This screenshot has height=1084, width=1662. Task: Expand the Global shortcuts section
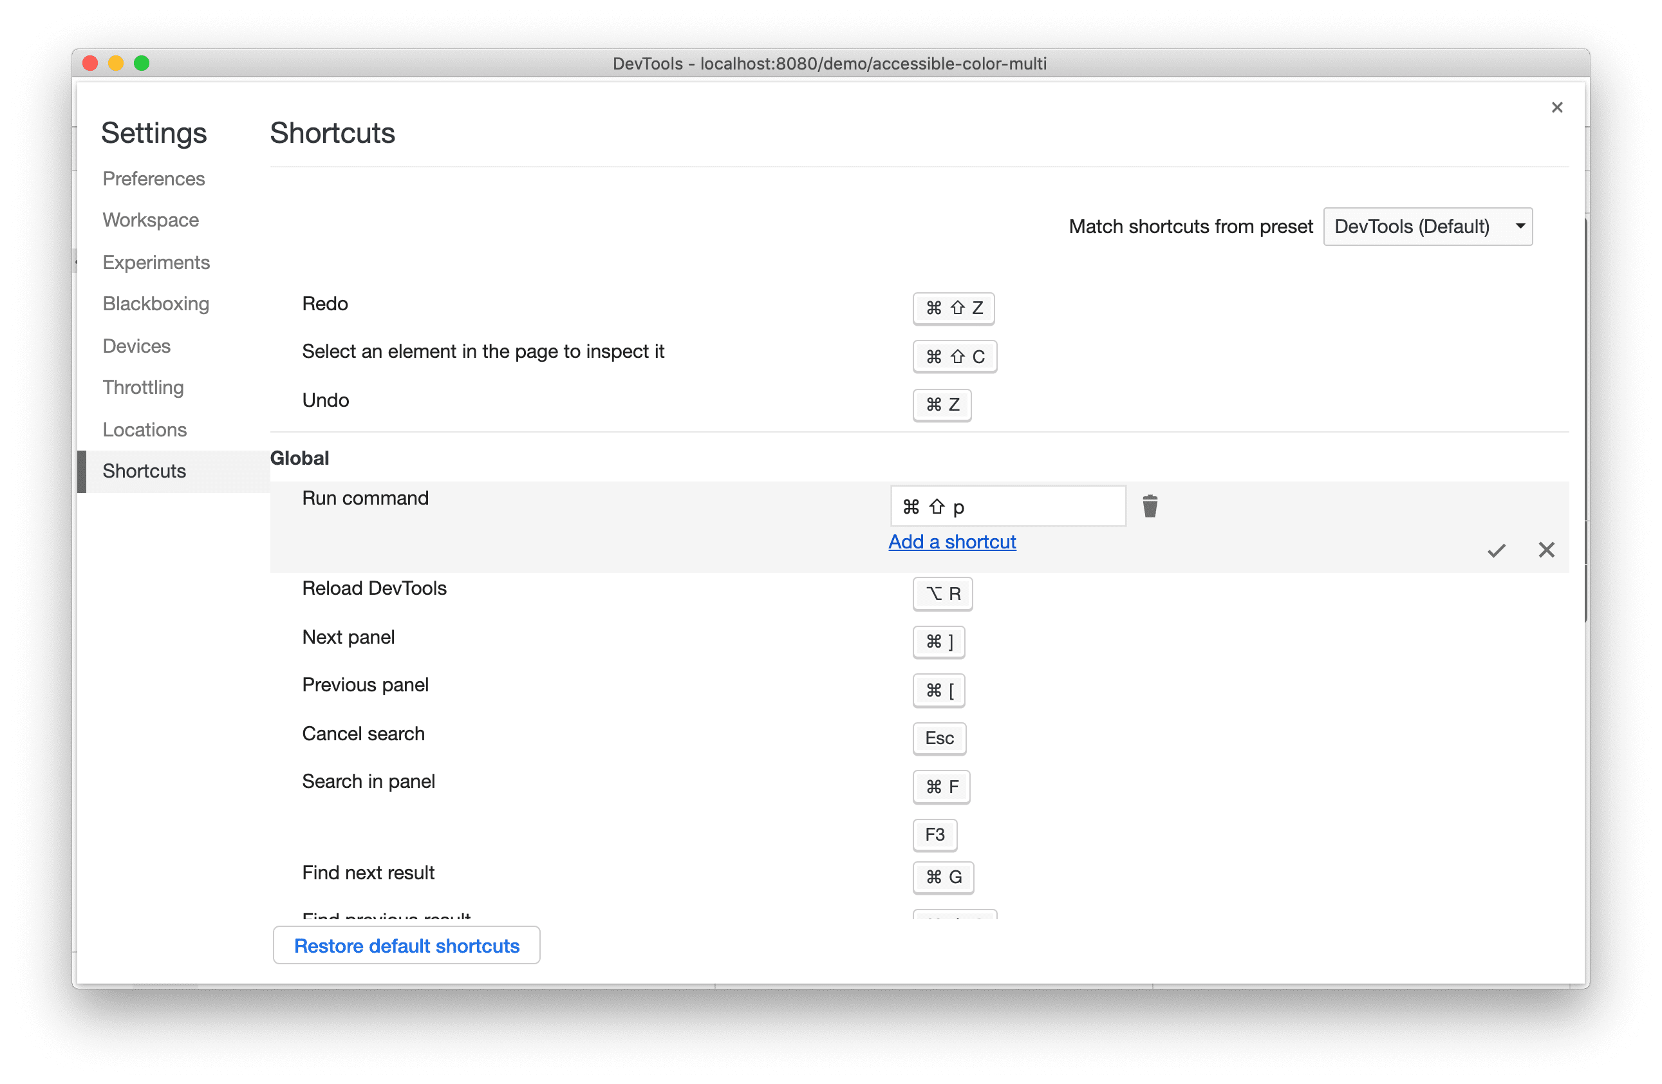coord(299,456)
